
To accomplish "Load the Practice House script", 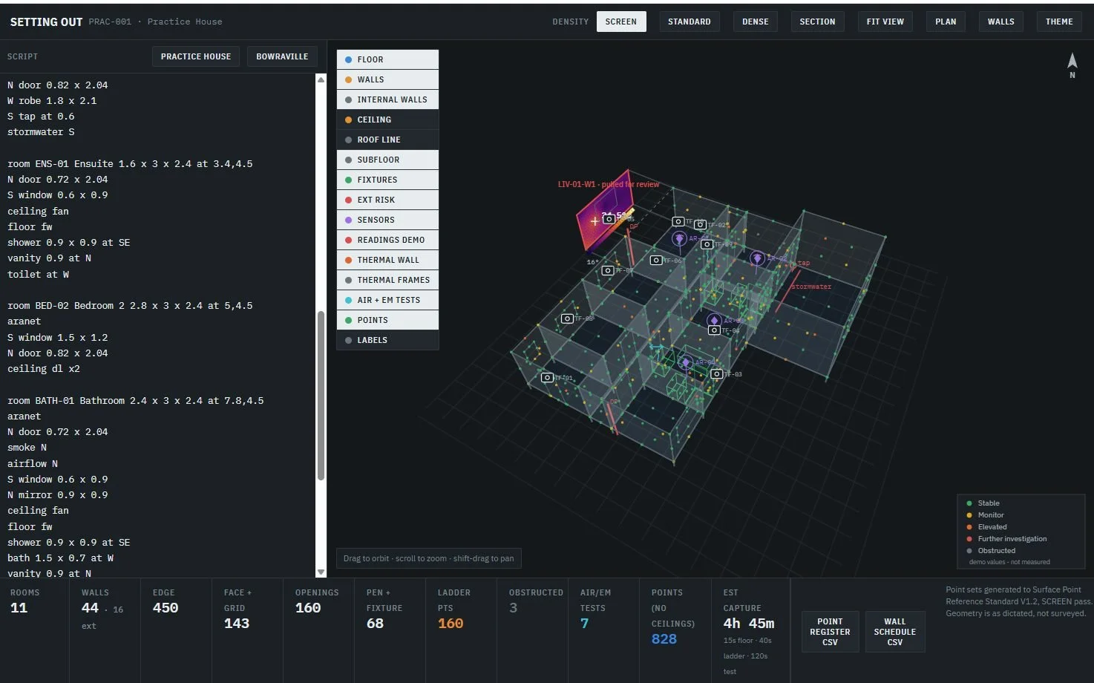I will pyautogui.click(x=196, y=56).
